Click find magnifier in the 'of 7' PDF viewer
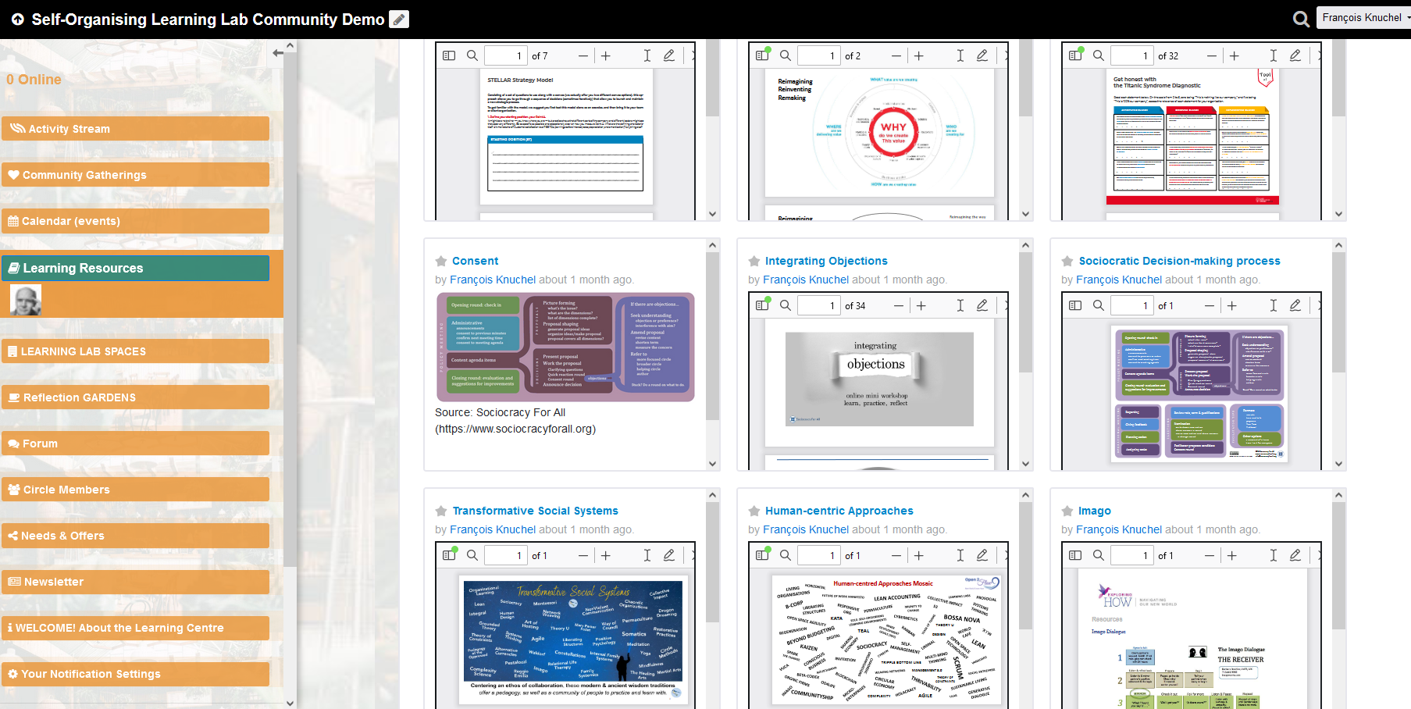This screenshot has height=709, width=1411. point(472,55)
